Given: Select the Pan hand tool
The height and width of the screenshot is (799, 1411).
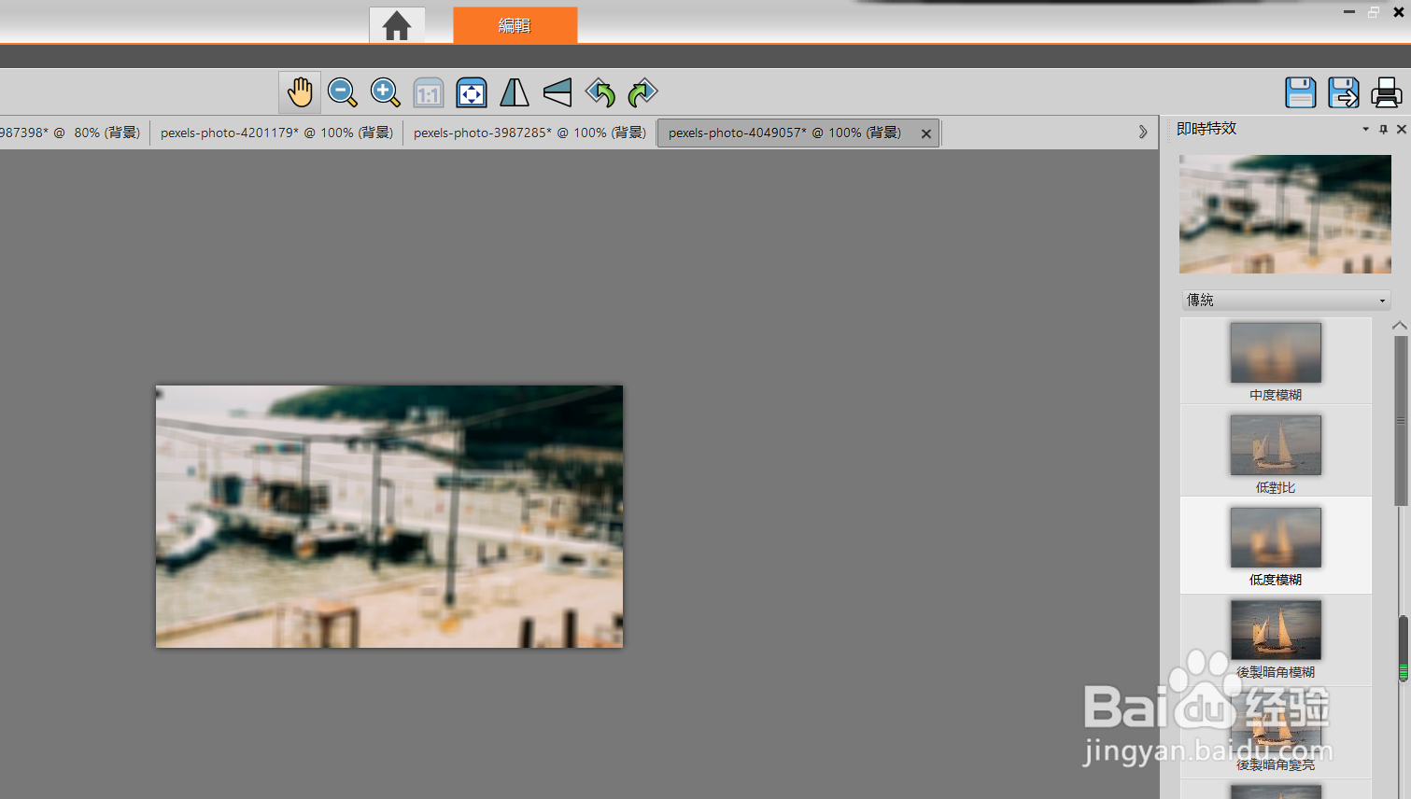Looking at the screenshot, I should [x=300, y=92].
